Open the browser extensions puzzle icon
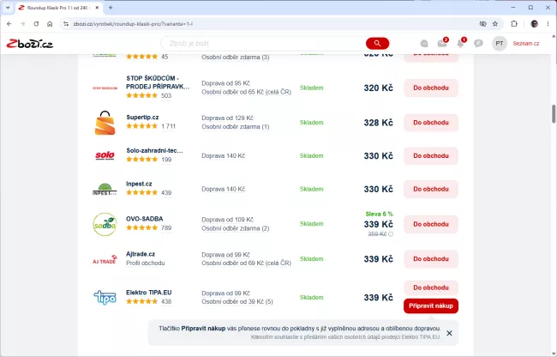The height and width of the screenshot is (357, 557). coord(514,24)
